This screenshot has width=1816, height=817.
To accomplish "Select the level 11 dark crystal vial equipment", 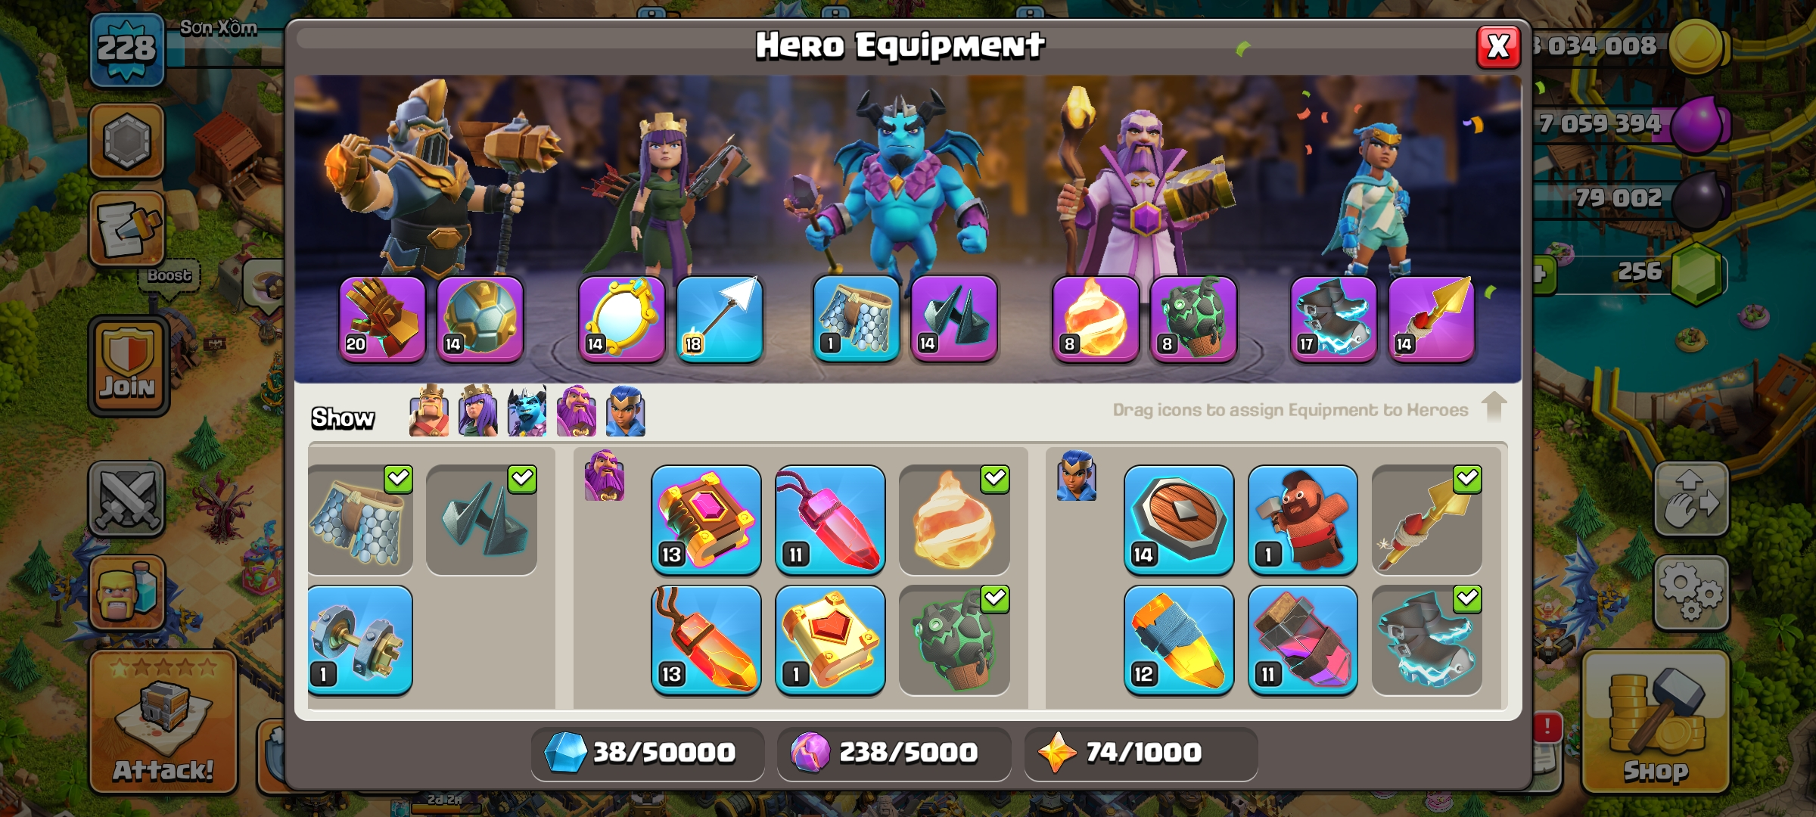I will [1302, 640].
